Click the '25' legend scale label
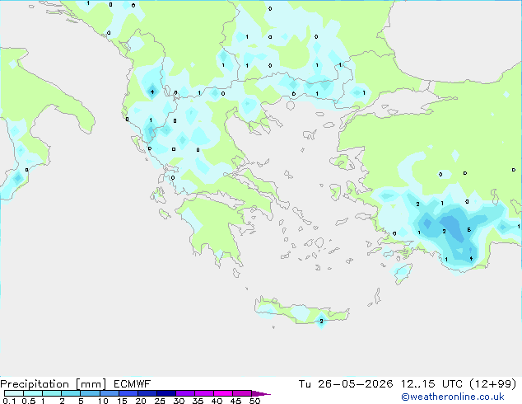The image size is (522, 404). [160, 401]
